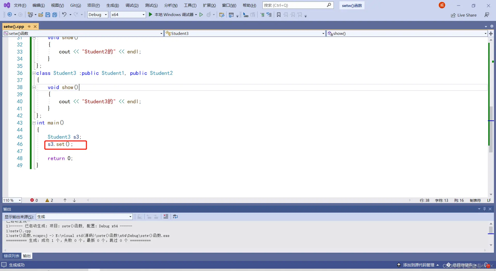The width and height of the screenshot is (496, 271).
Task: Click the new project icon in toolbar
Action: (x=30, y=15)
